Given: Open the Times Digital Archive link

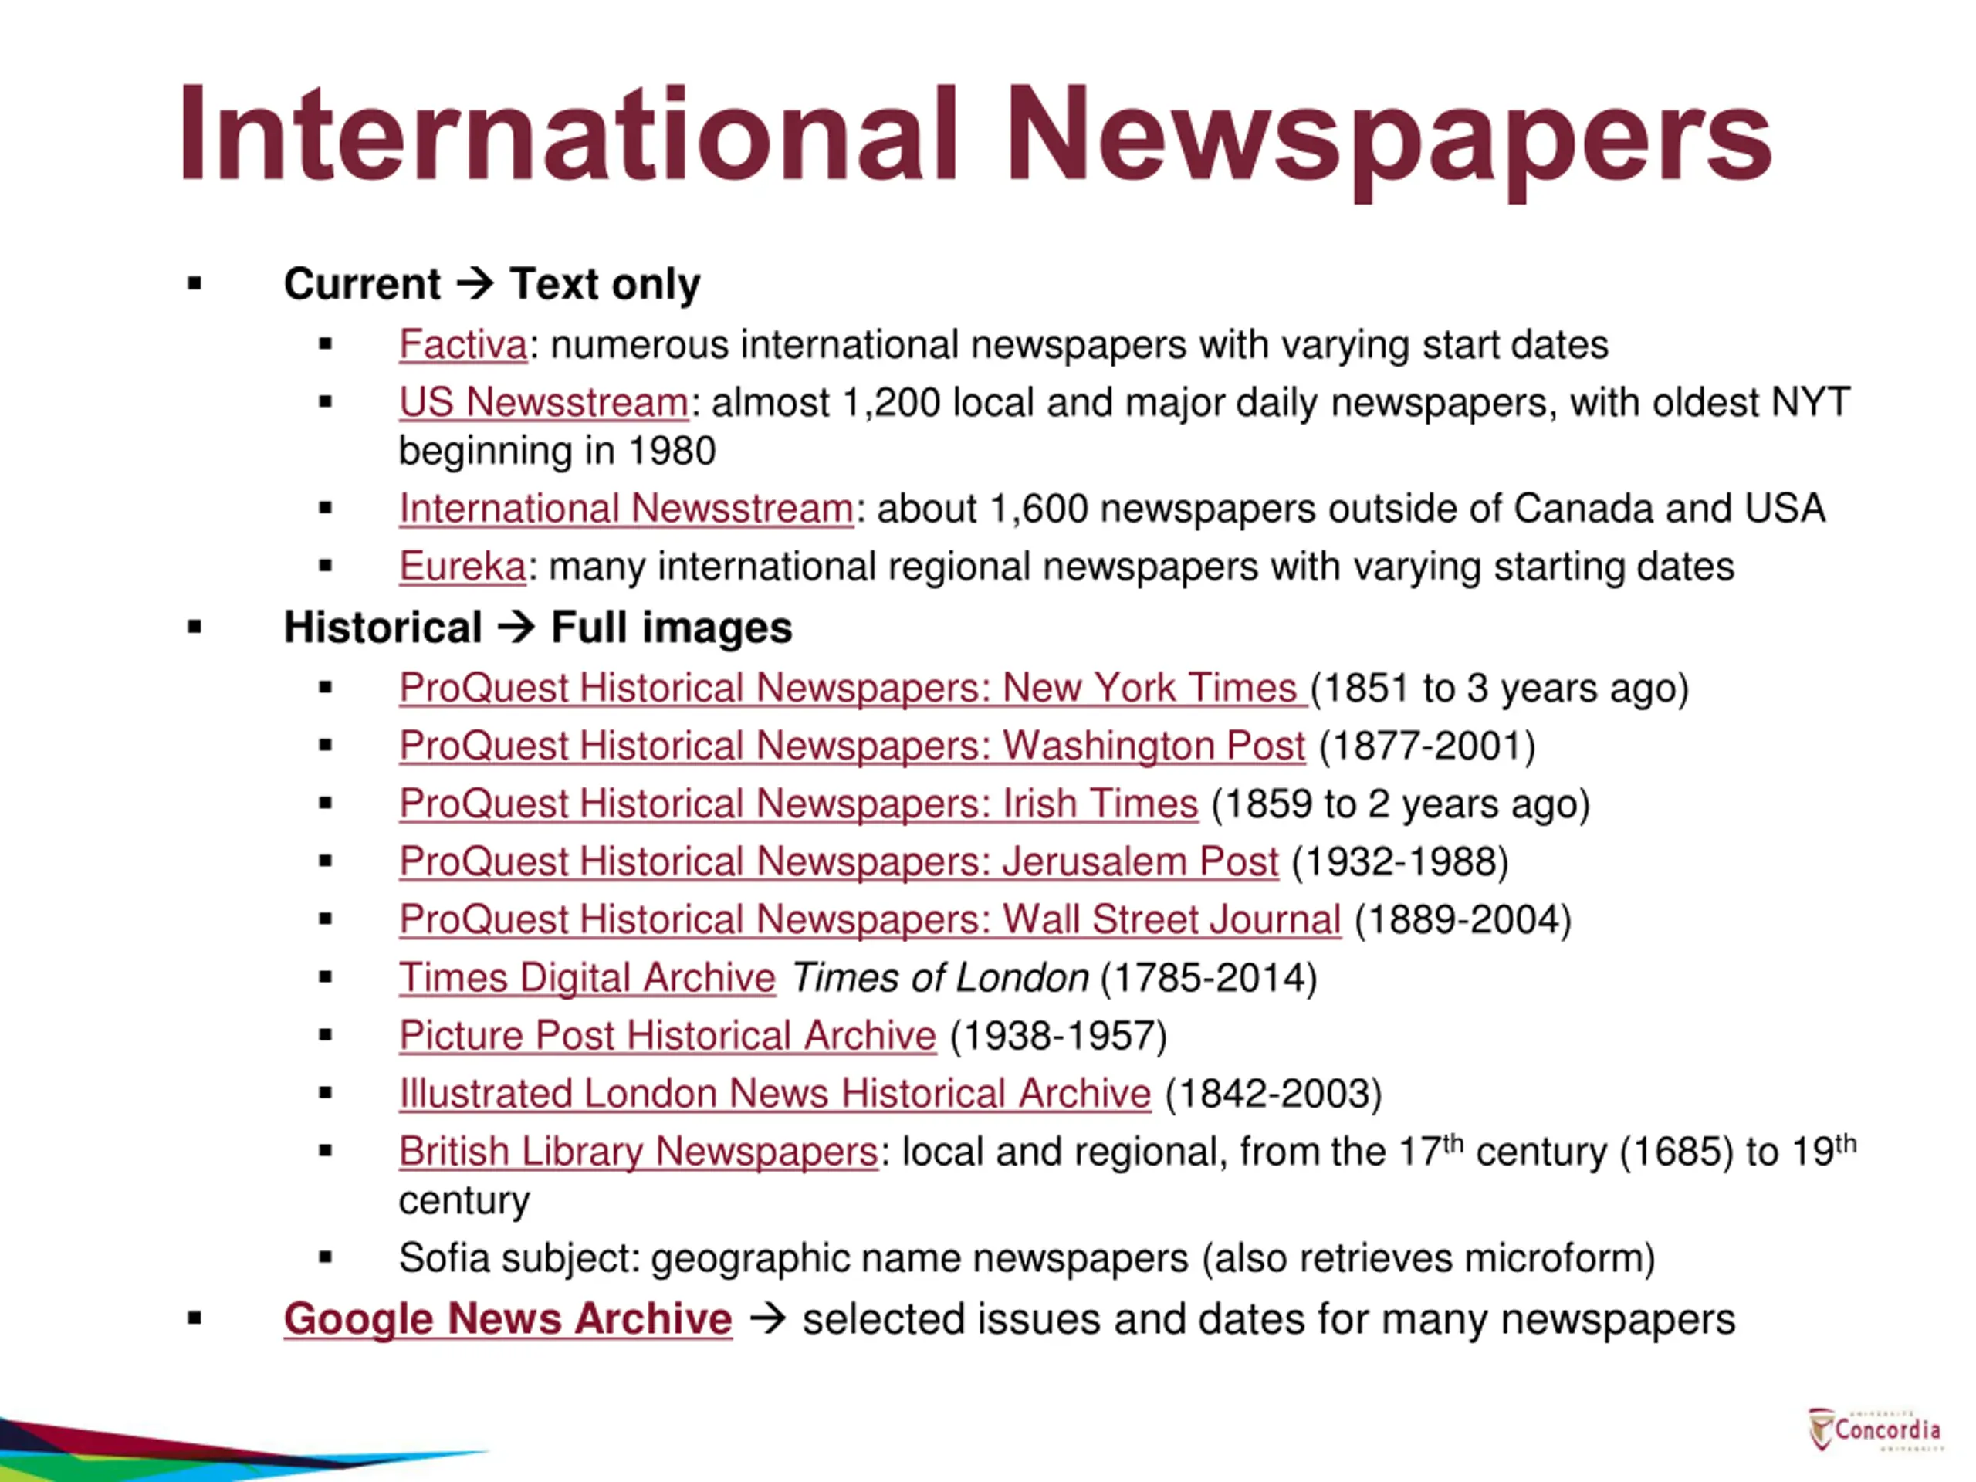Looking at the screenshot, I should pyautogui.click(x=587, y=978).
